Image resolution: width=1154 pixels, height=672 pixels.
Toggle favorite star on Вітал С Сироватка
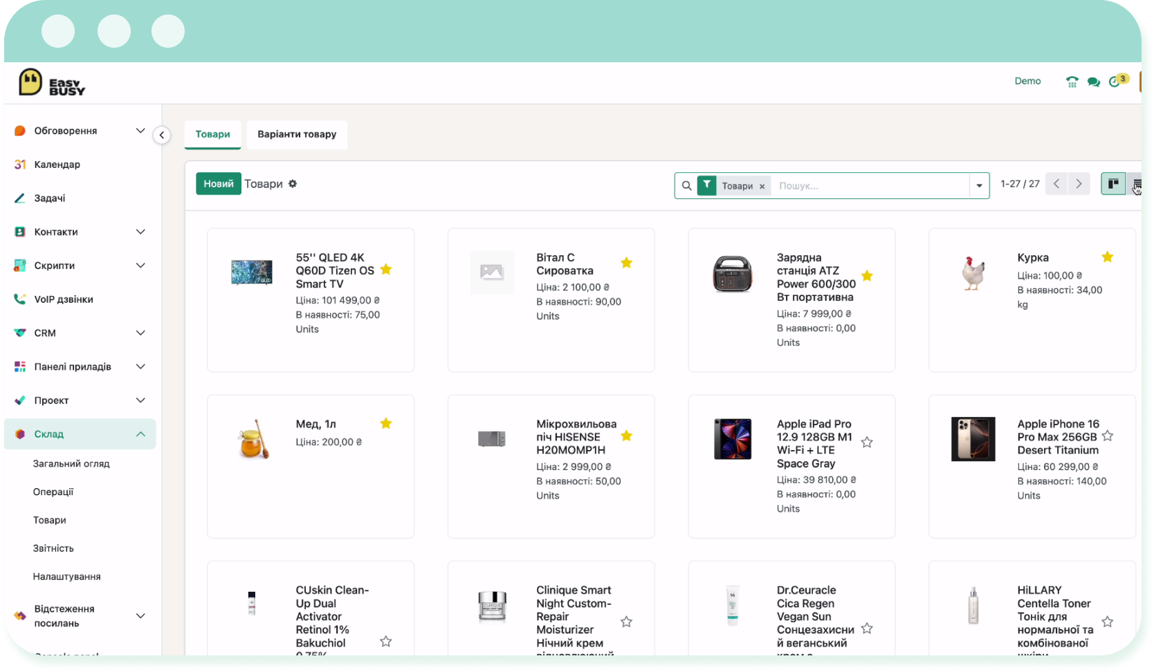point(626,263)
